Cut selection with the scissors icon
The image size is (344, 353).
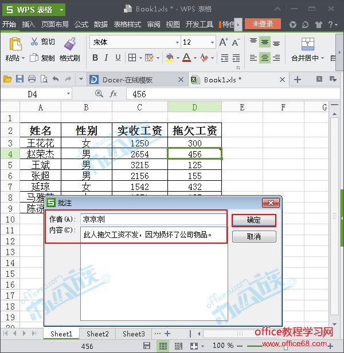pyautogui.click(x=34, y=41)
